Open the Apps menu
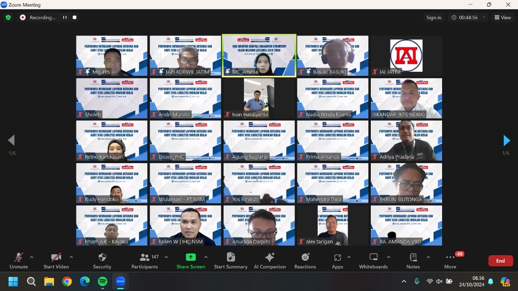This screenshot has width=518, height=291. 337,260
